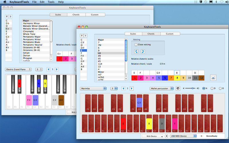
Task: Enable the Close voicing checkbox
Action: coord(136,45)
